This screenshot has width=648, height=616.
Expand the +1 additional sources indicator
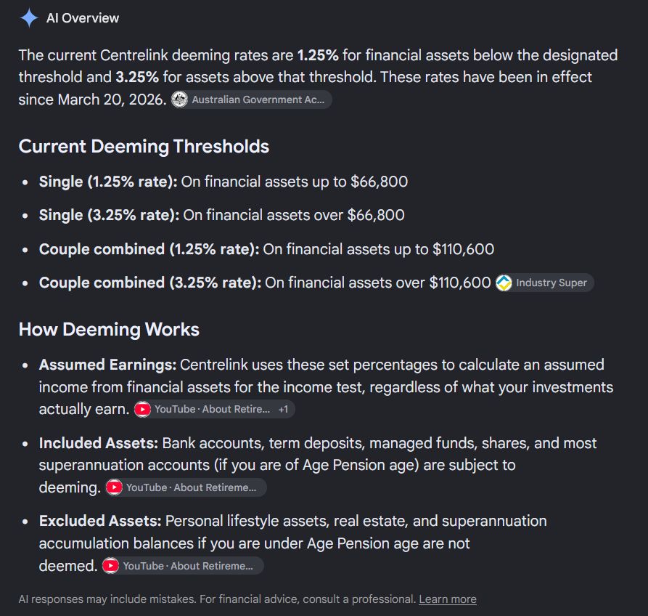click(283, 409)
